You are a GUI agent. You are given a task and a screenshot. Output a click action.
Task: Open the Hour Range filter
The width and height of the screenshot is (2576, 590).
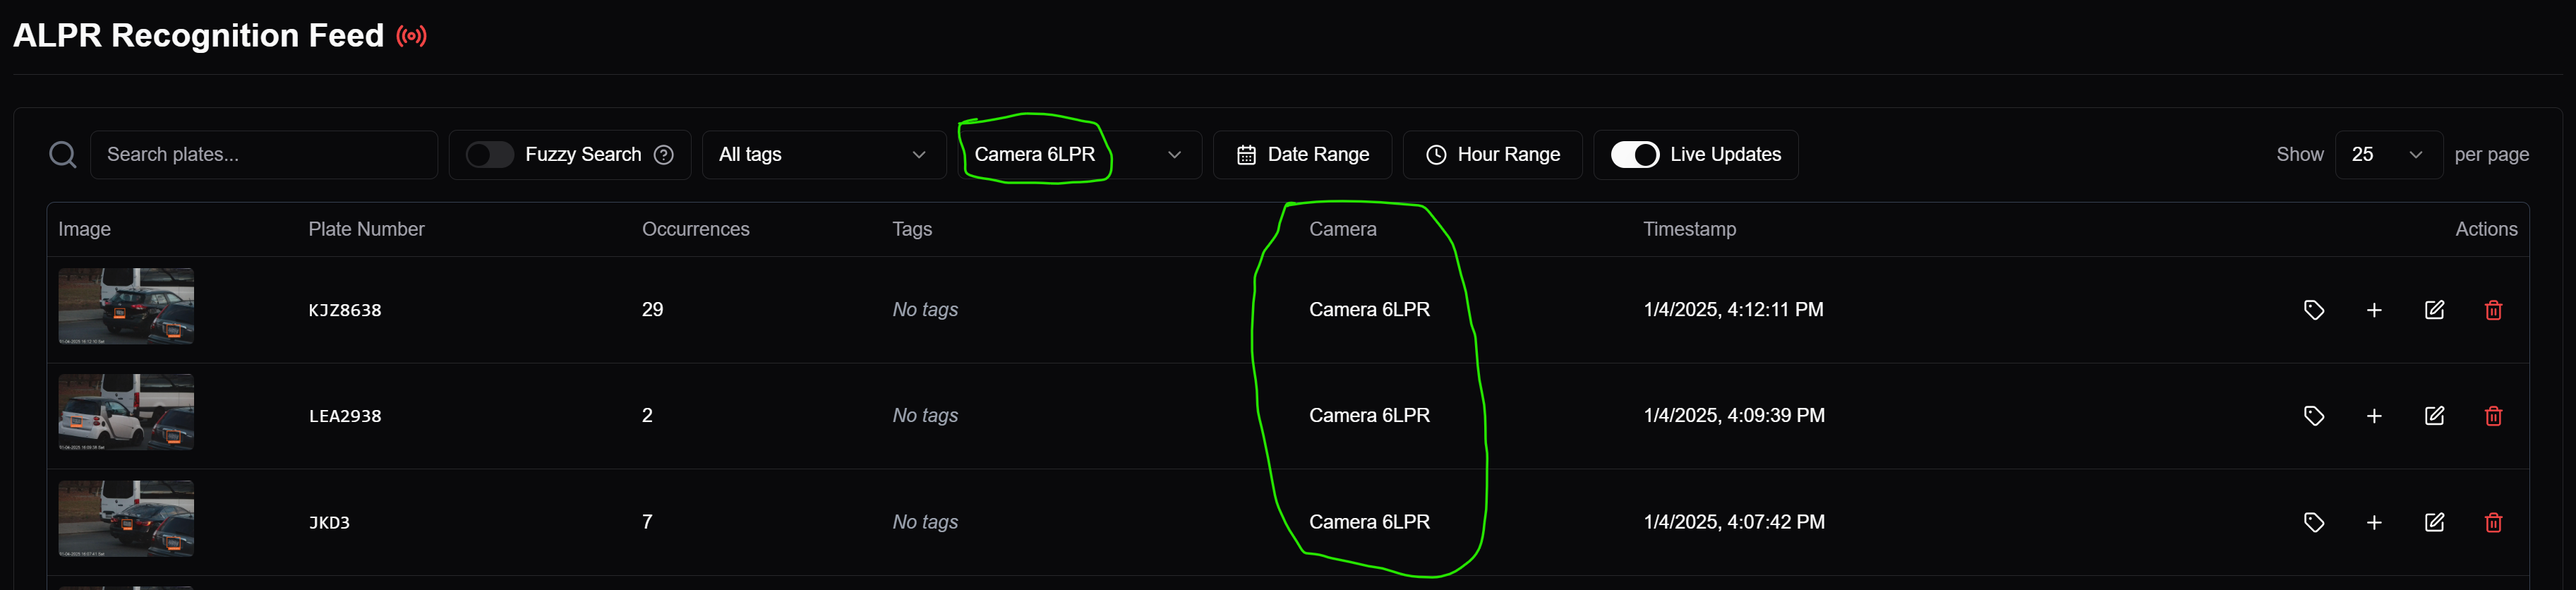coord(1492,155)
